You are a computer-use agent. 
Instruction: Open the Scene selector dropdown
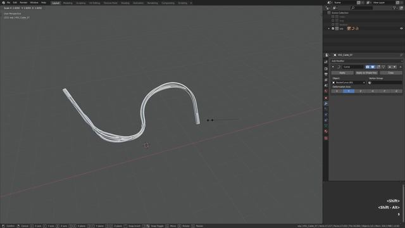(x=330, y=3)
